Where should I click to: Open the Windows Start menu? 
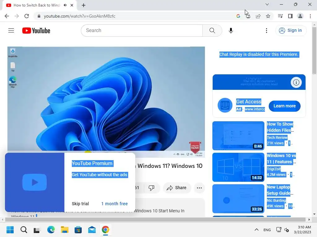[10, 230]
